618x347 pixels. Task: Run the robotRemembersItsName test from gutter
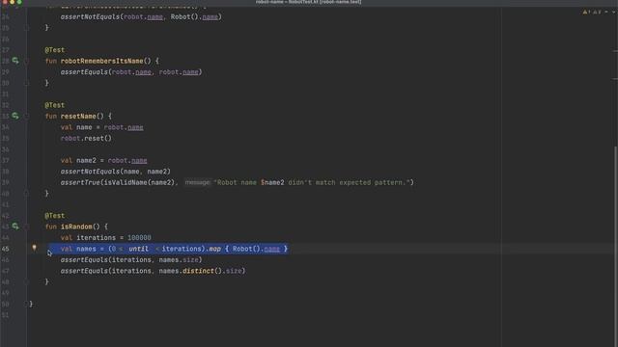tap(15, 61)
